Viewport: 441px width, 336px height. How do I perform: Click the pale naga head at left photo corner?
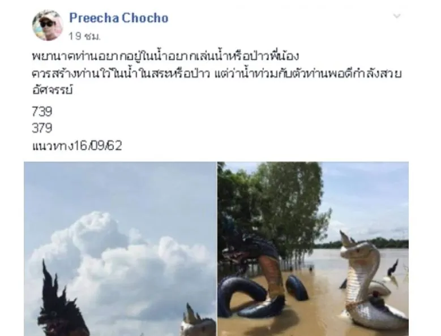click(x=198, y=320)
